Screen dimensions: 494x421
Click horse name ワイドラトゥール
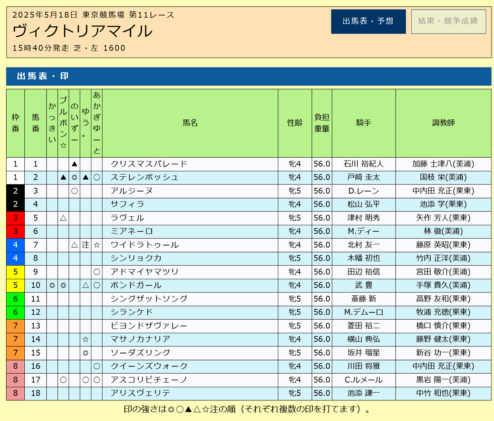click(x=144, y=245)
